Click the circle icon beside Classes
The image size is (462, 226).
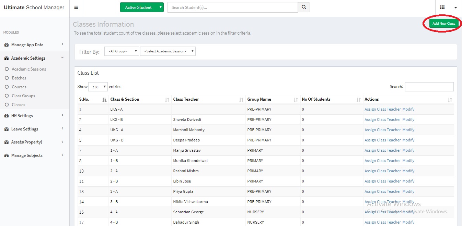7,105
